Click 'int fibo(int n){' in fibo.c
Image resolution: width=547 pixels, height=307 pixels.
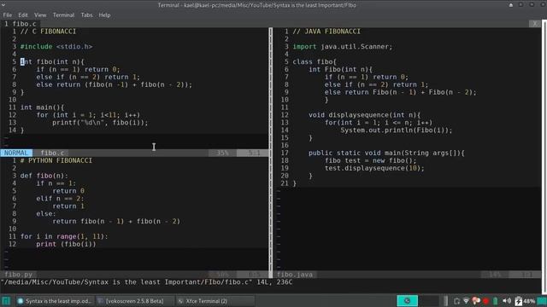[52, 61]
